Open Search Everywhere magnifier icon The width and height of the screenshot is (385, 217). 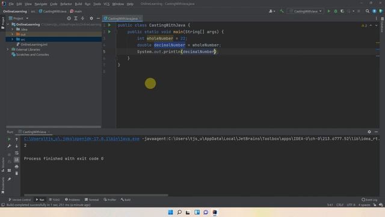[368, 11]
